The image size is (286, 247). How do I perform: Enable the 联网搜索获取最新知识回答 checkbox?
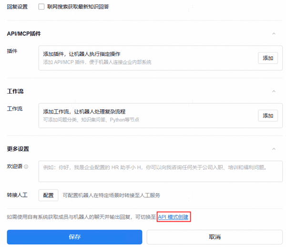coord(42,7)
